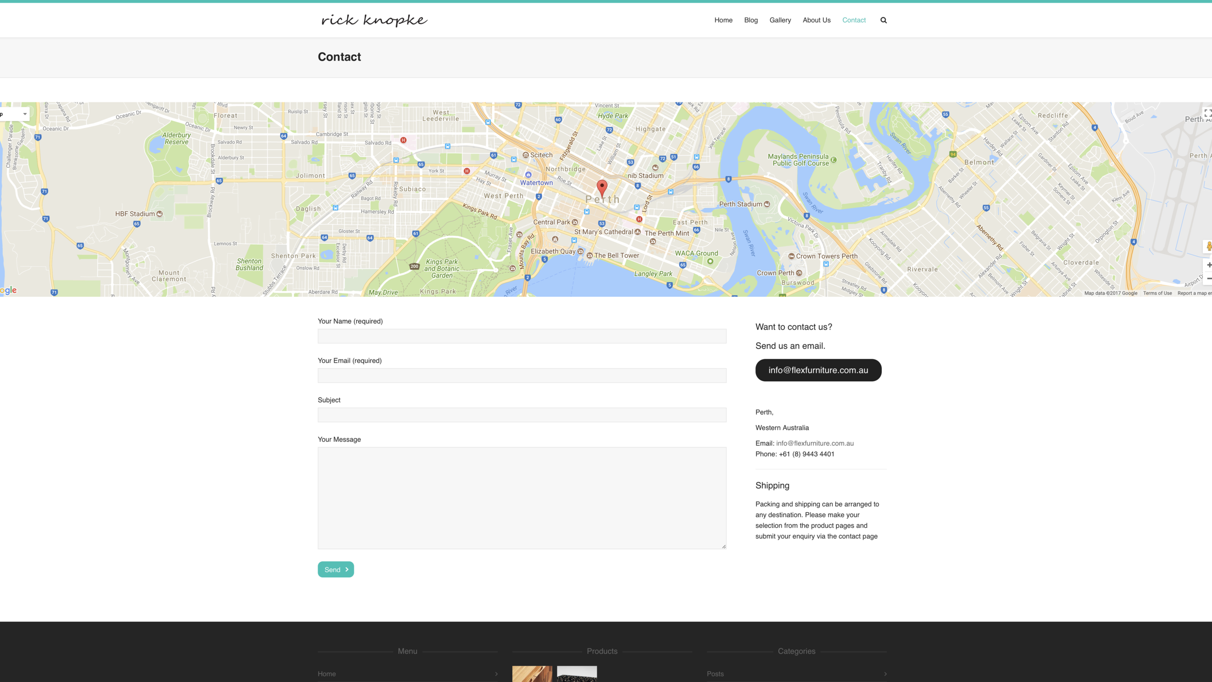Click the grey email address link

tap(814, 443)
